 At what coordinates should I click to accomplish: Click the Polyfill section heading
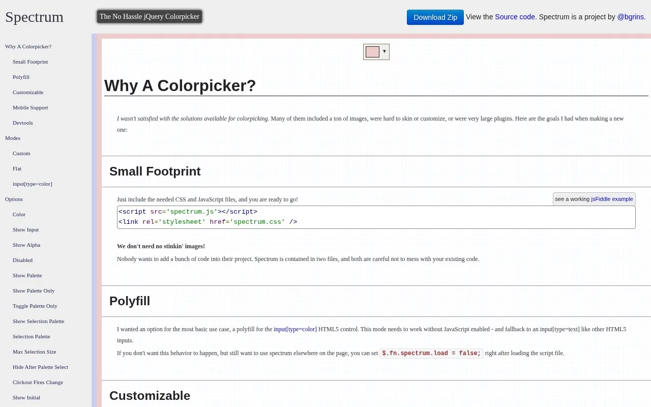(x=130, y=301)
